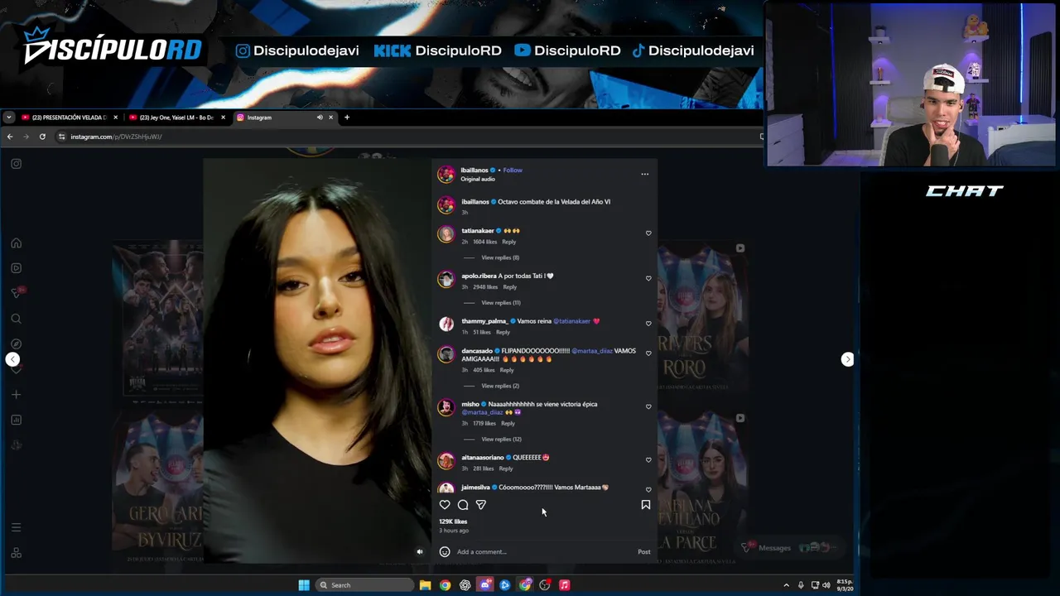The image size is (1060, 596).
Task: Expand View replies (12)
Action: click(x=501, y=440)
